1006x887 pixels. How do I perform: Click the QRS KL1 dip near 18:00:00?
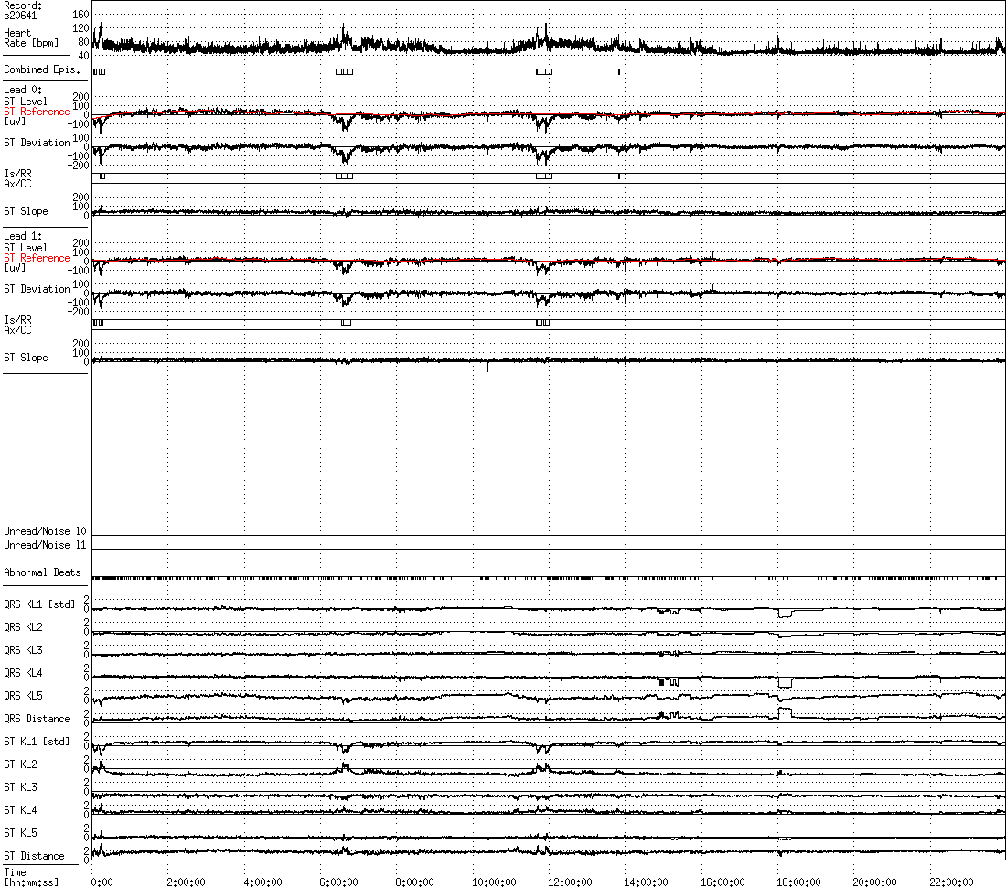point(784,614)
